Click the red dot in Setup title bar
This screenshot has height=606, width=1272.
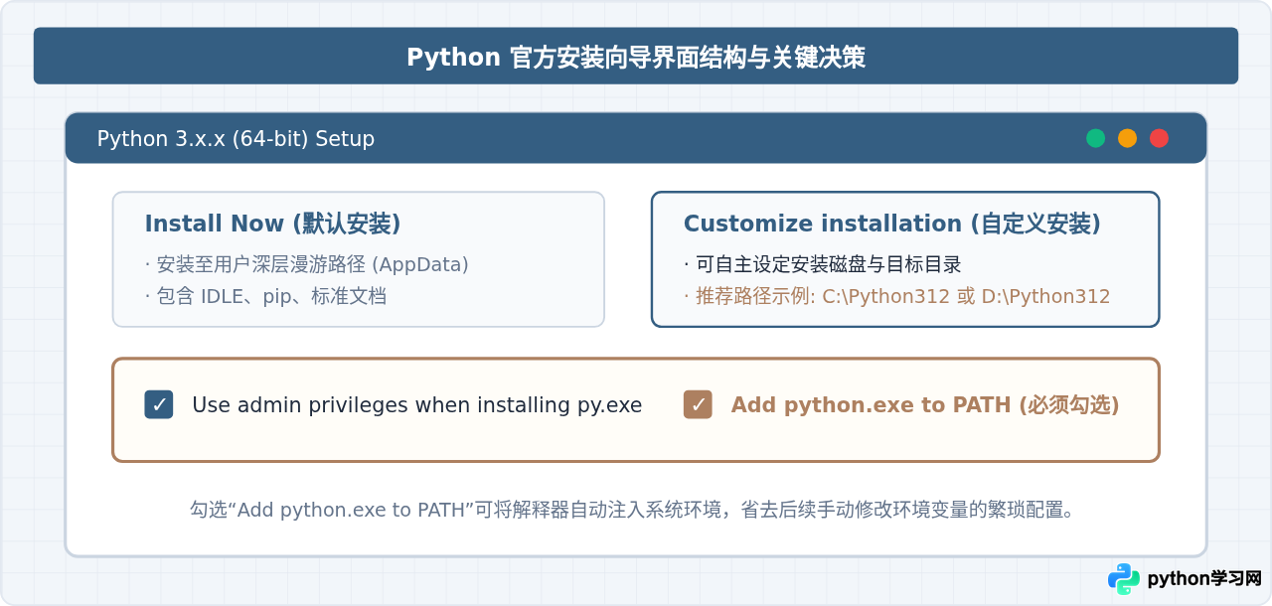coord(1159,138)
